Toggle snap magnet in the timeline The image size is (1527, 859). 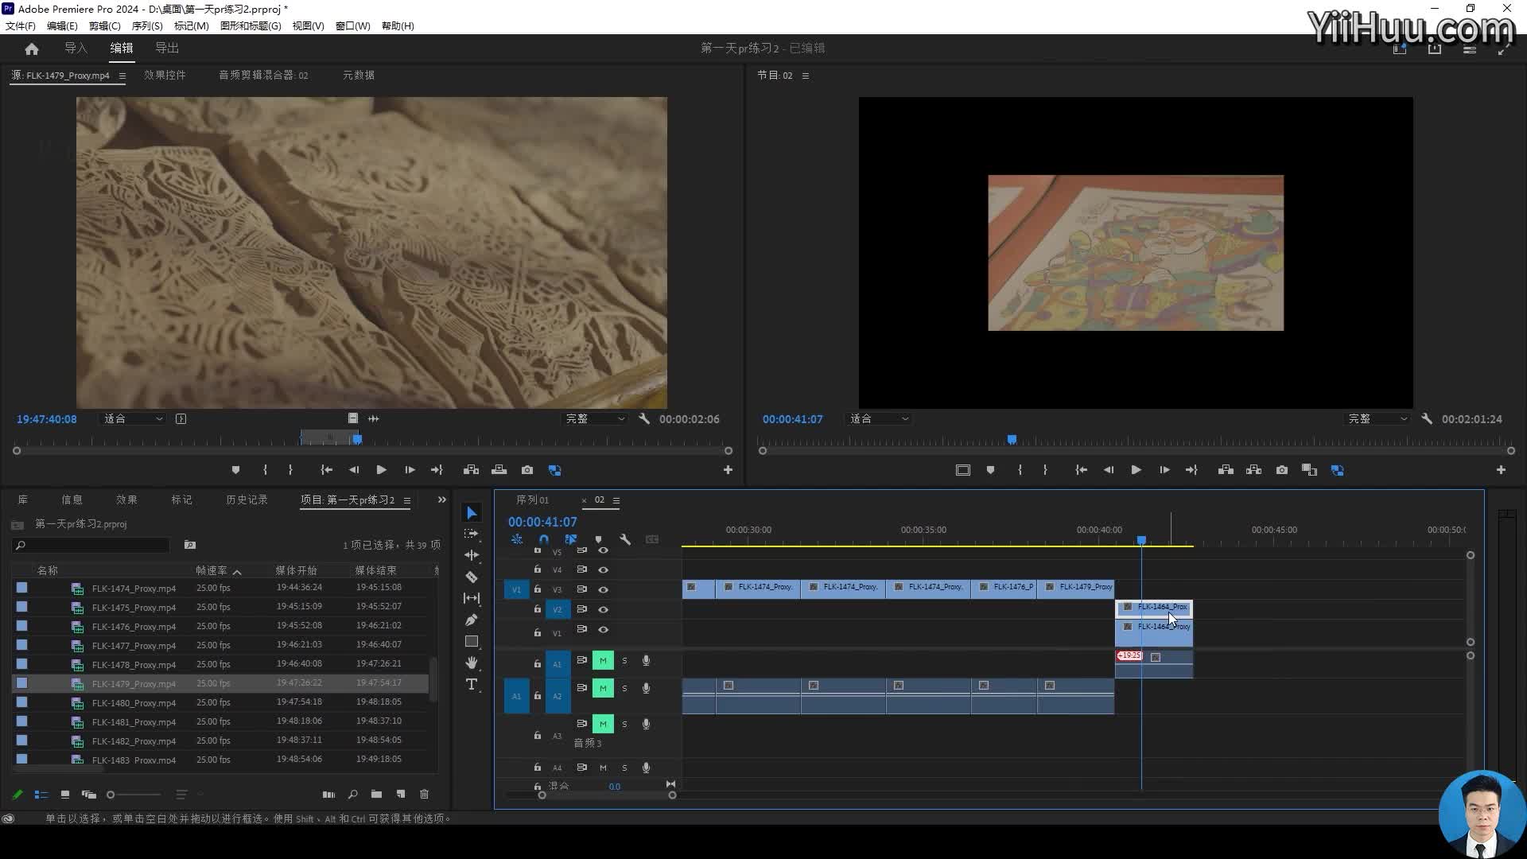click(x=543, y=539)
